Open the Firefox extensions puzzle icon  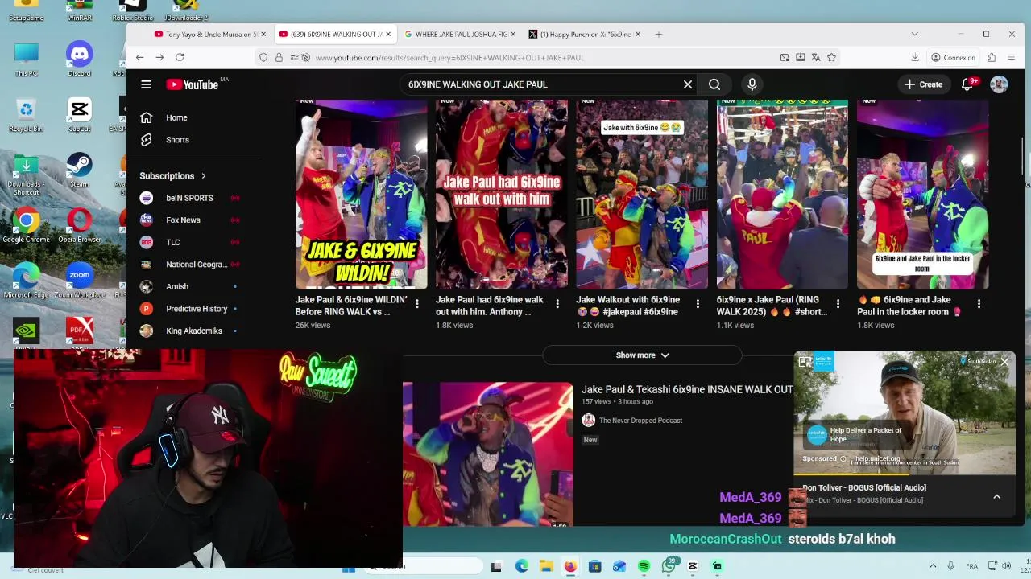[992, 57]
